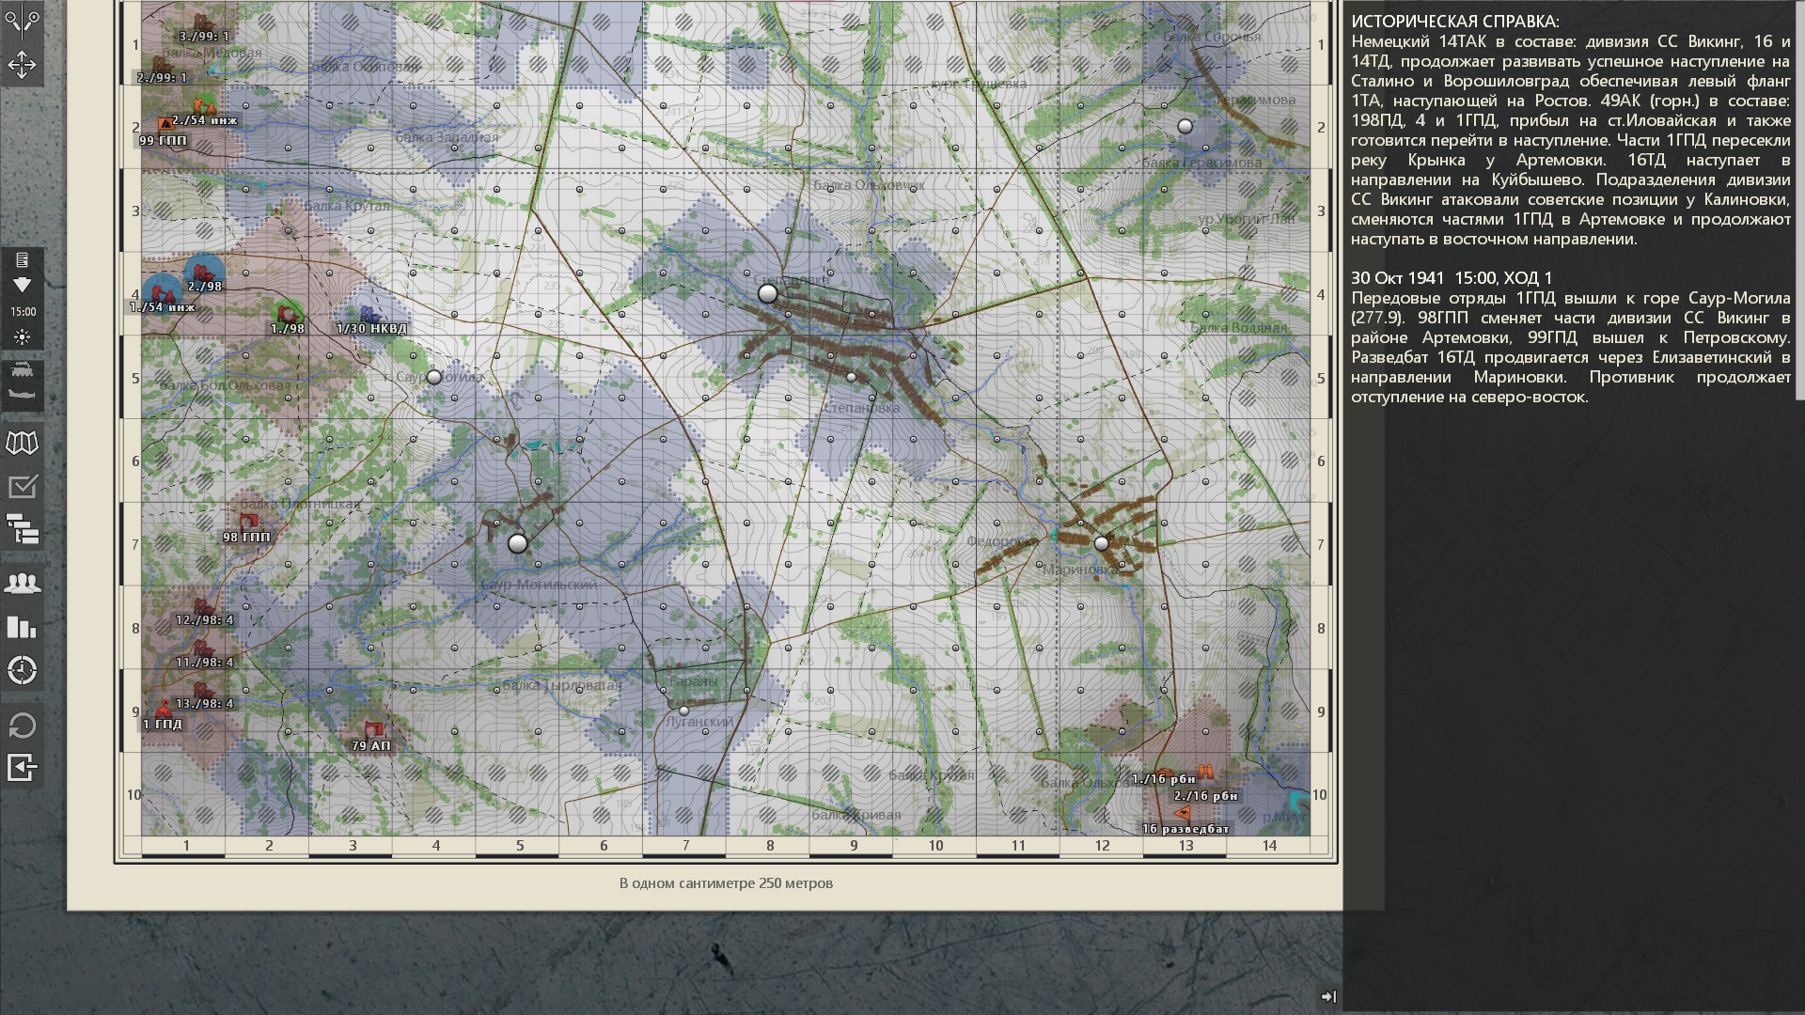The width and height of the screenshot is (1805, 1015).
Task: Click the 16 разведбат unit marker
Action: click(x=1183, y=814)
